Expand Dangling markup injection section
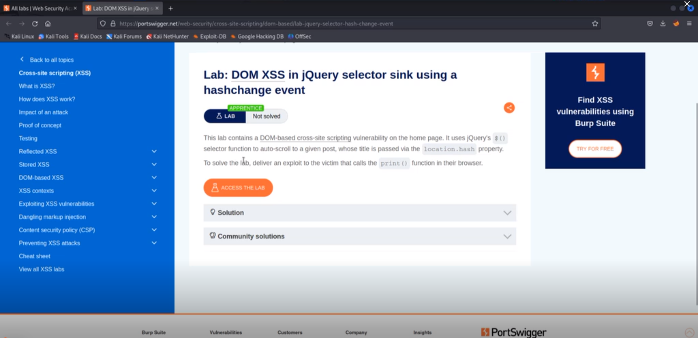 click(x=154, y=217)
